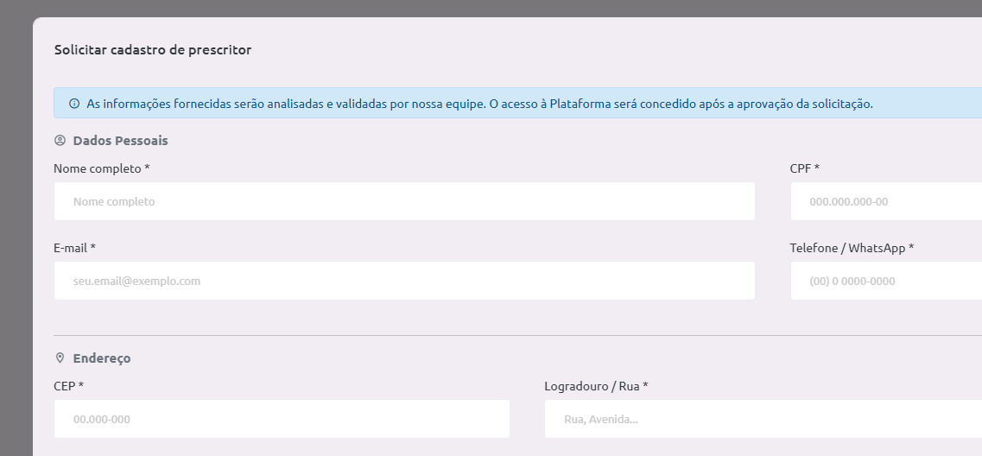982x456 pixels.
Task: Click the person icon beside Dados Pessoais
Action: pyautogui.click(x=60, y=140)
